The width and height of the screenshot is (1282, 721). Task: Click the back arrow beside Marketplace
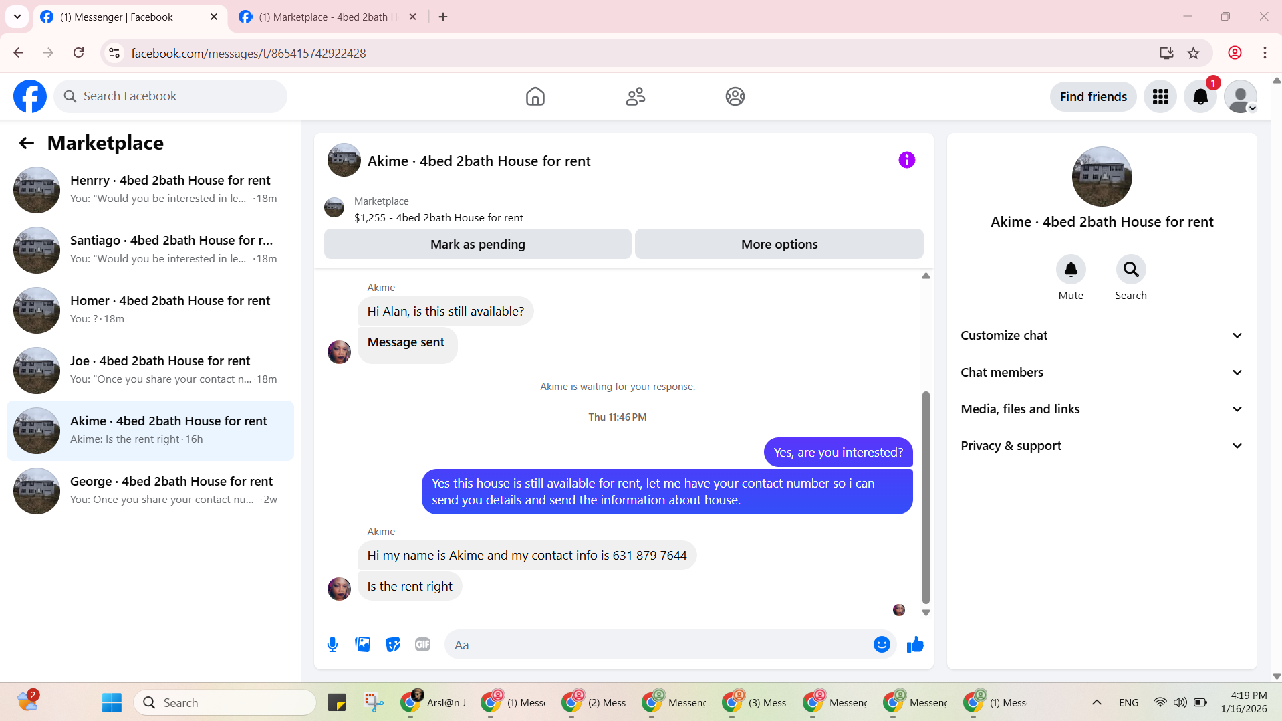26,142
